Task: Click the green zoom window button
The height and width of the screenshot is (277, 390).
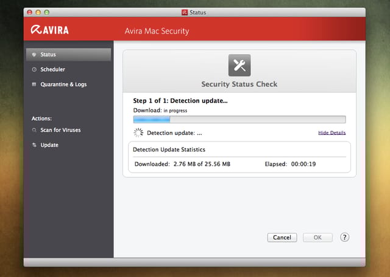Action: coord(46,12)
